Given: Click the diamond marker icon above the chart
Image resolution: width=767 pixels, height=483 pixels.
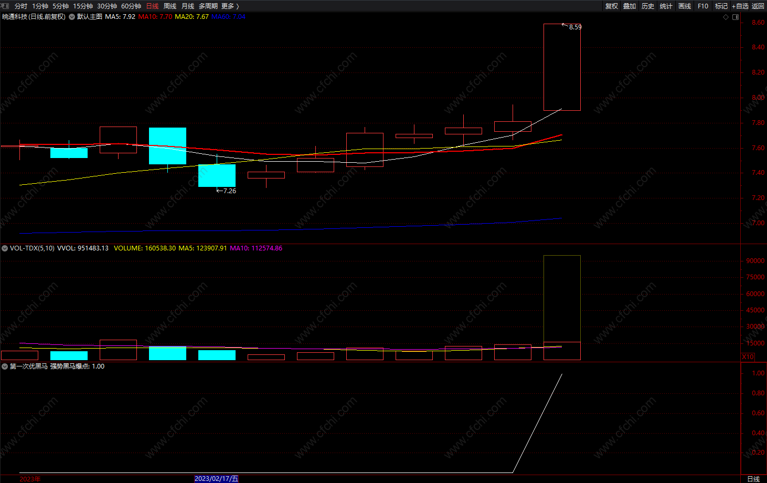Looking at the screenshot, I should pos(726,17).
